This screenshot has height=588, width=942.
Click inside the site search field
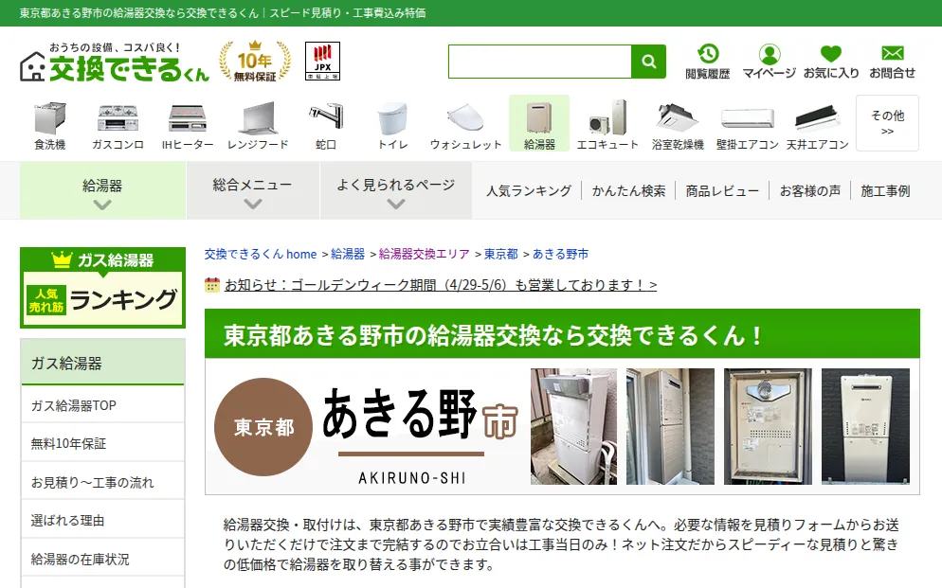539,62
